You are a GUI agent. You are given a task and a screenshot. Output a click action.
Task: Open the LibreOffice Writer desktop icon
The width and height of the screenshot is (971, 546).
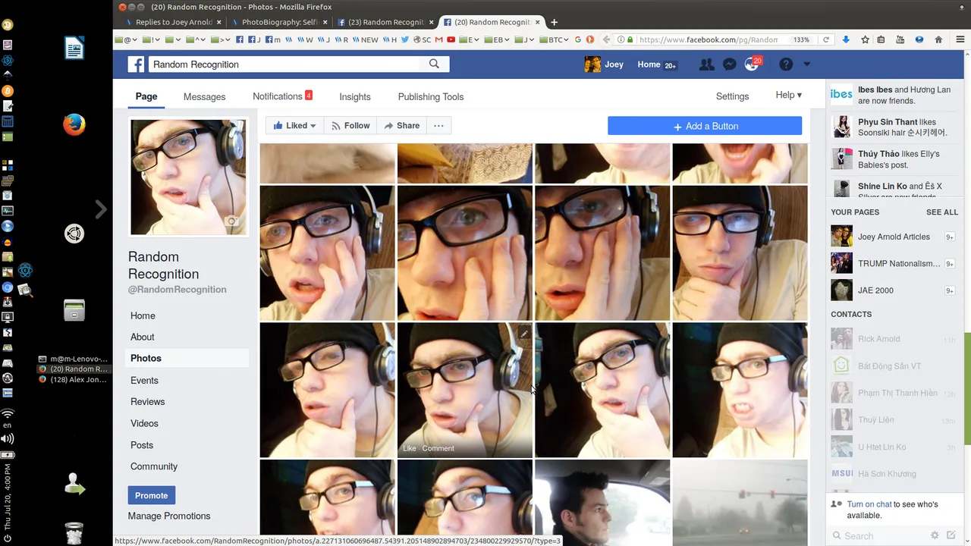(74, 48)
